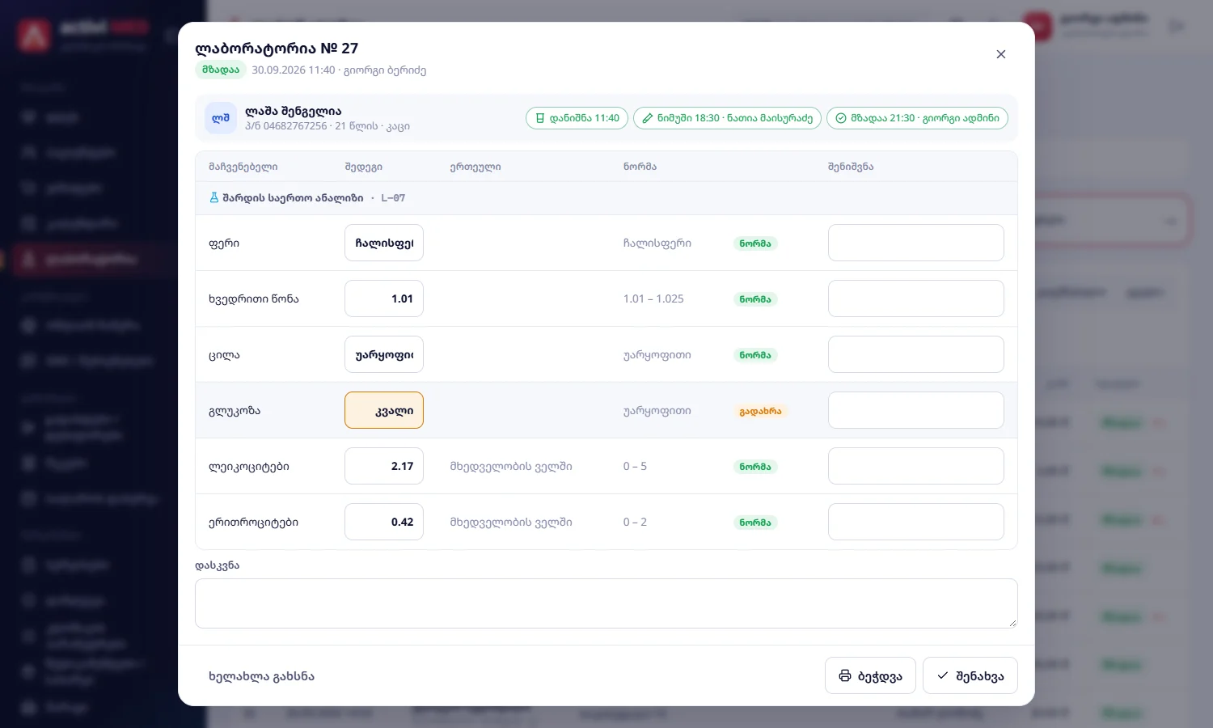
Task: Click the ნორმა badge in ხვედრითი წონა row
Action: tap(755, 299)
